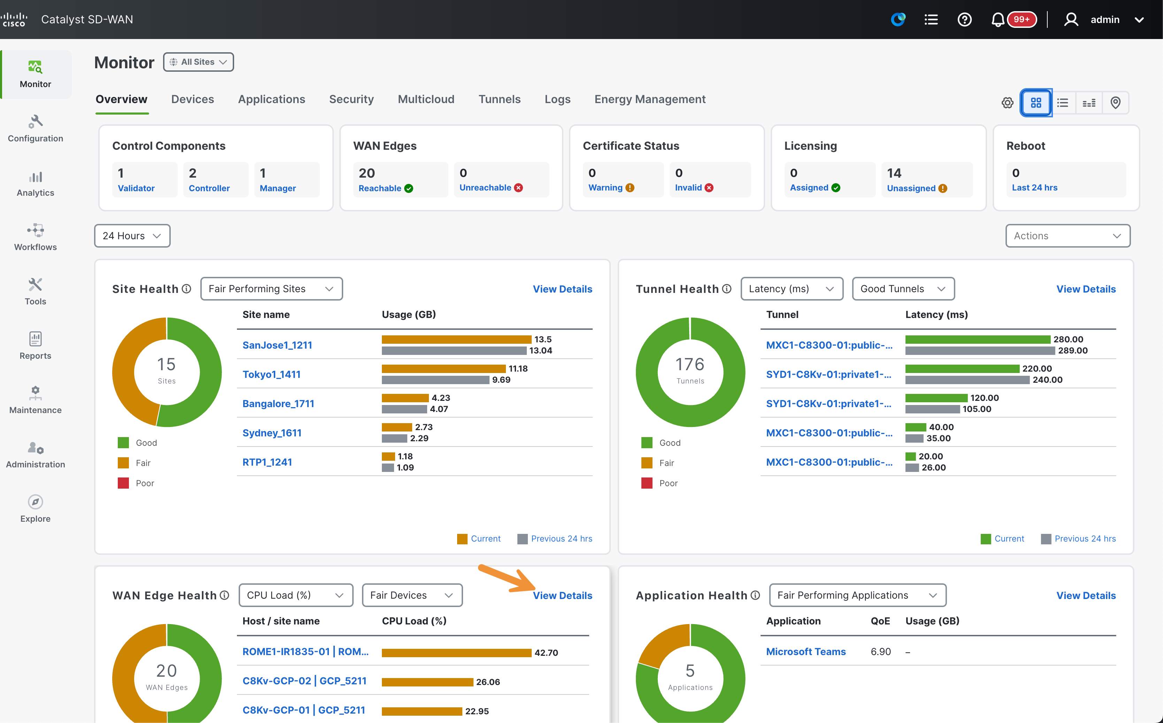Image resolution: width=1163 pixels, height=723 pixels.
Task: Open the Unassigned licensing link
Action: coord(911,188)
